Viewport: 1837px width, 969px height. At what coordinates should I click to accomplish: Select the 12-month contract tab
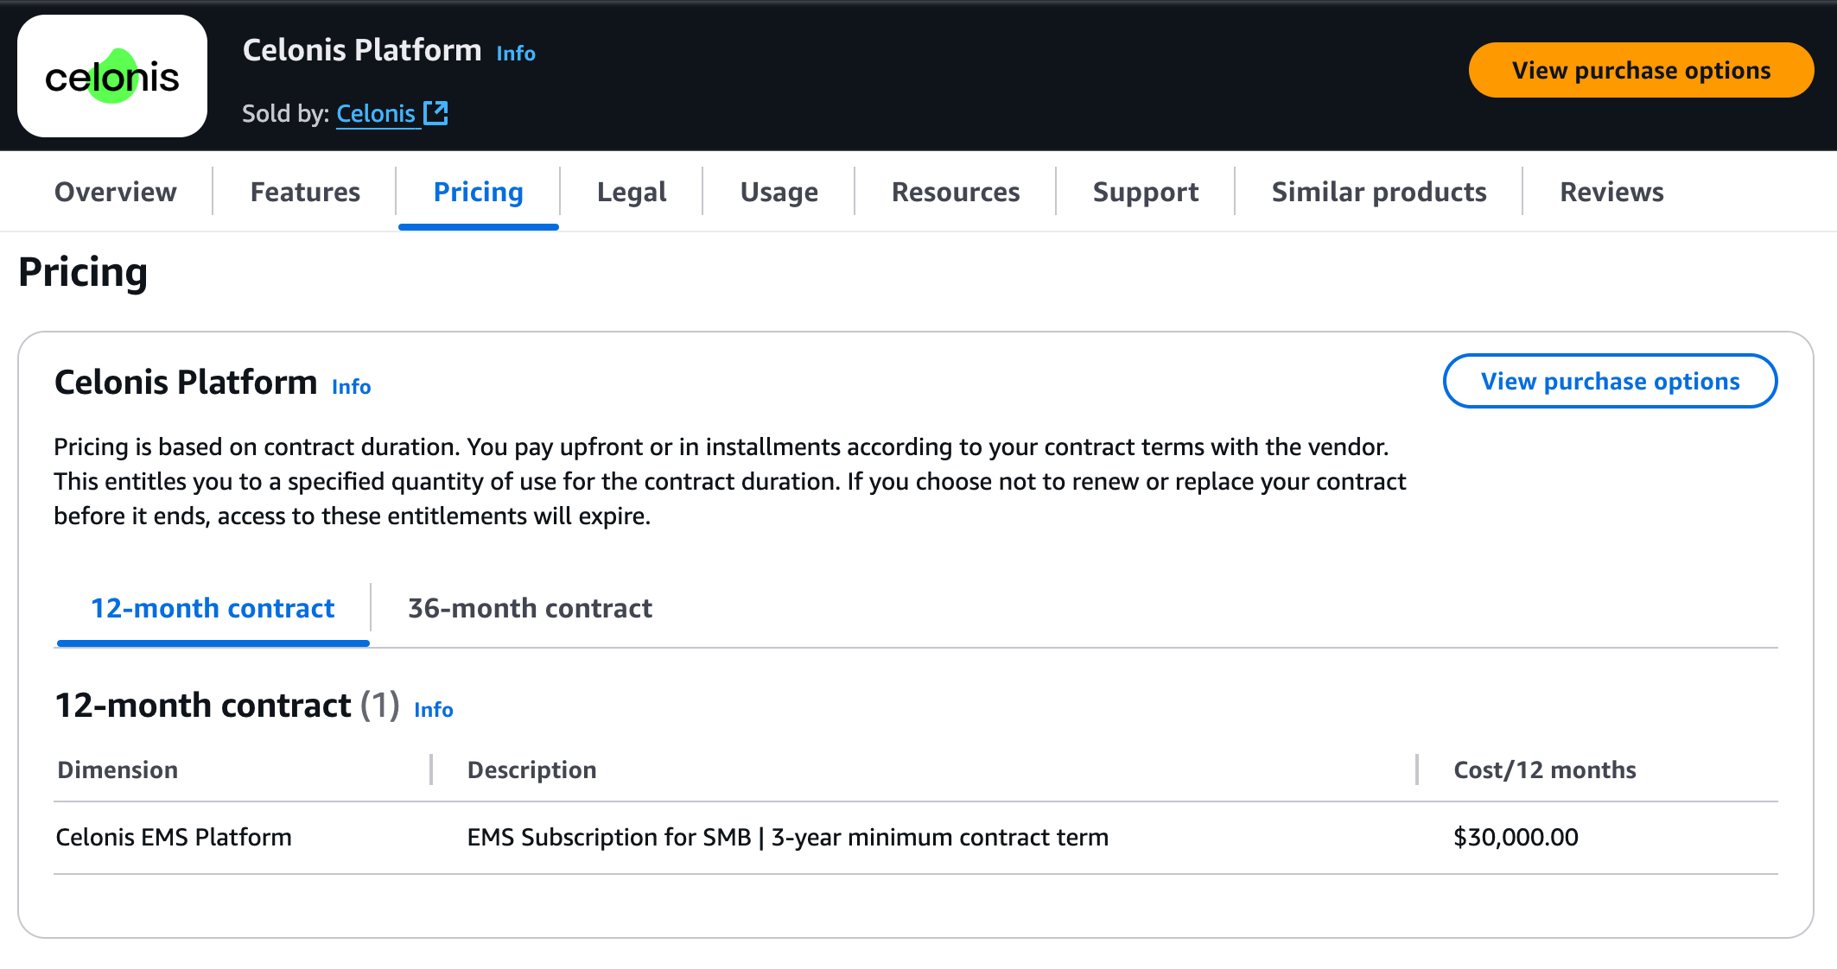[x=213, y=608]
